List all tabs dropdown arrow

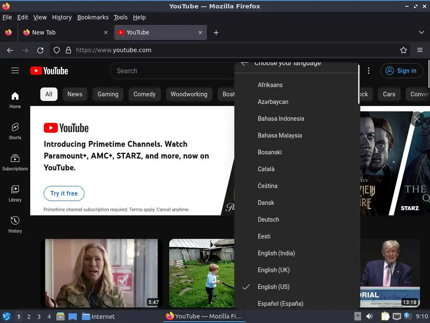[x=422, y=32]
